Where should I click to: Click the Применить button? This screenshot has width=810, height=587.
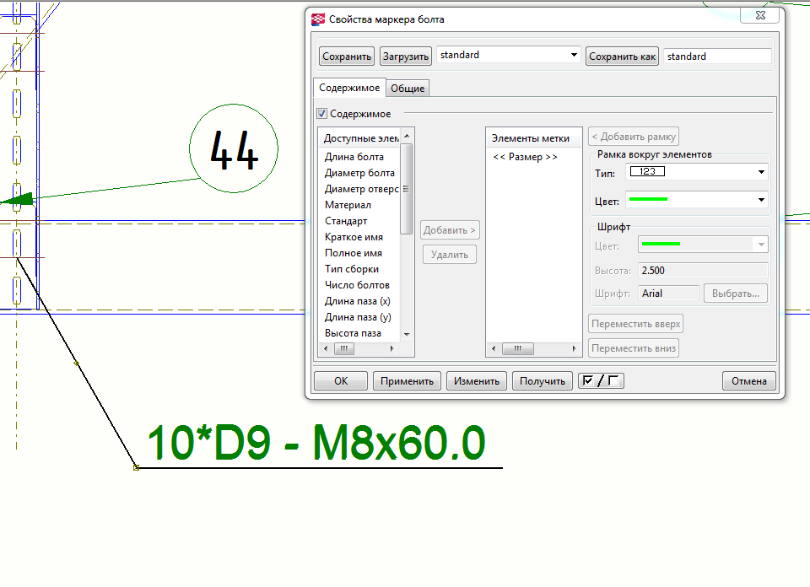pos(407,381)
